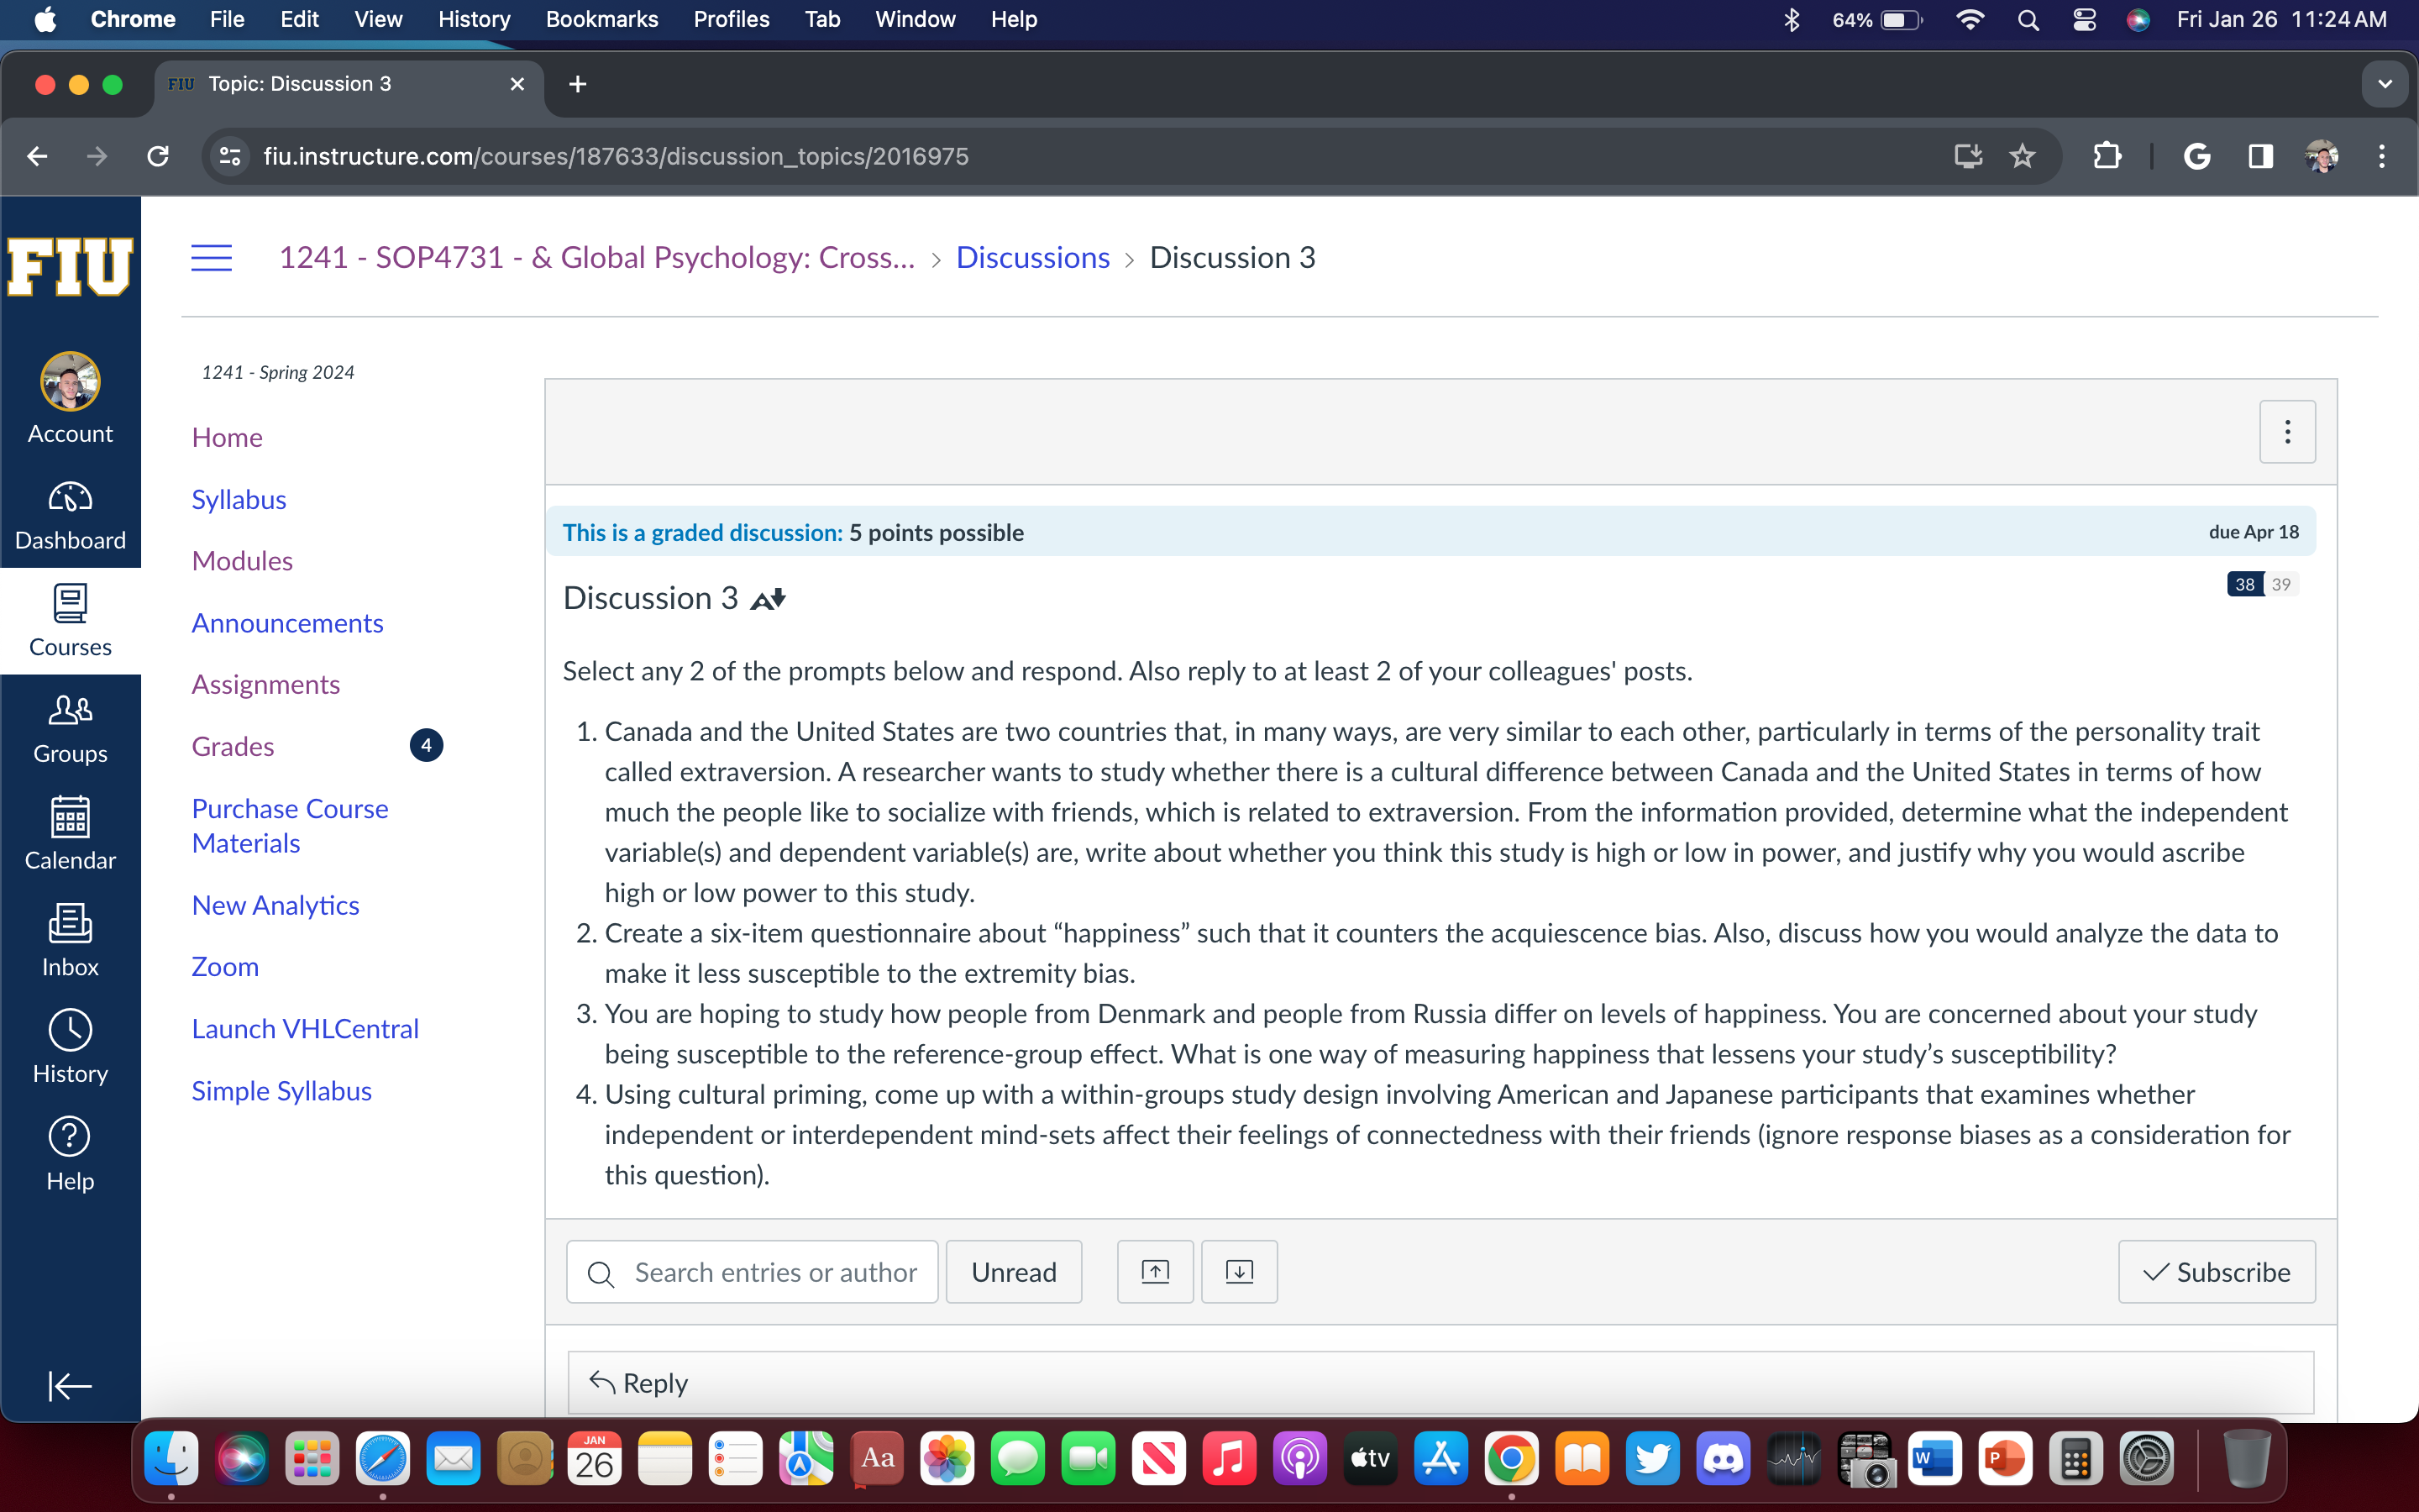2419x1512 pixels.
Task: Open the Groups icon in sidebar
Action: (70, 727)
